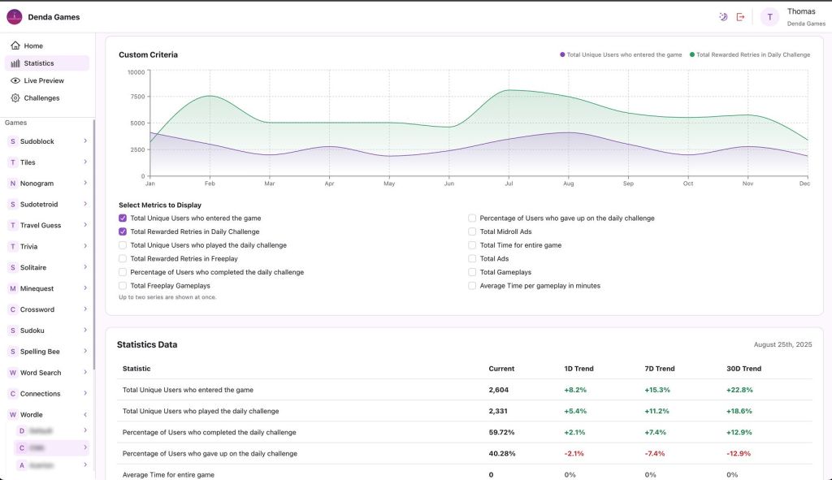Click the Minequest letter badge icon

pyautogui.click(x=12, y=288)
